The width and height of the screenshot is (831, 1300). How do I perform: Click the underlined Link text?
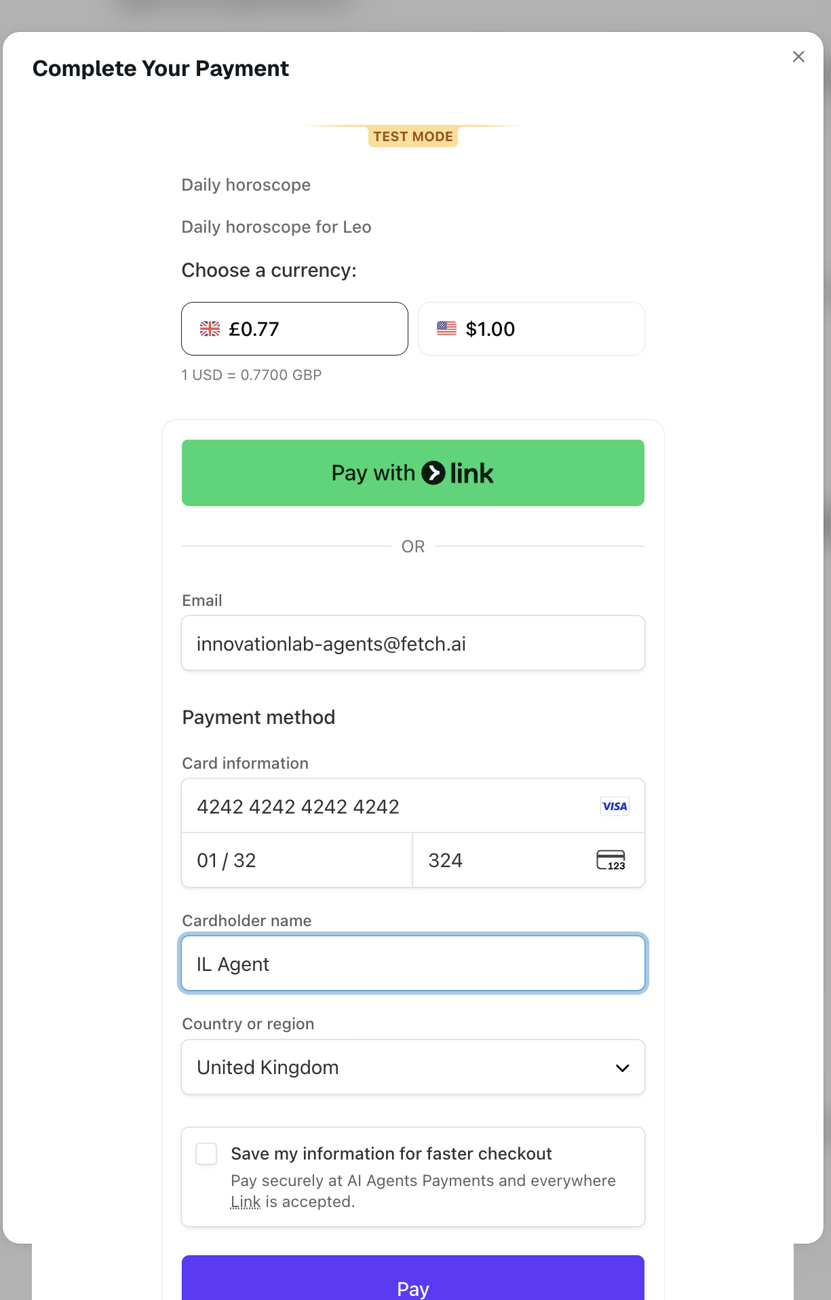point(246,1201)
